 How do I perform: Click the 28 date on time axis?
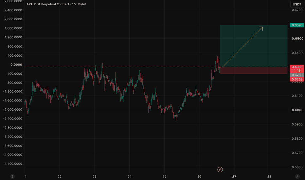269,176
